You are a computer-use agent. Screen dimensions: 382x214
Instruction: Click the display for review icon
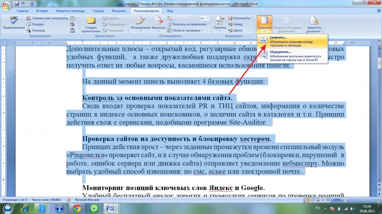tap(169, 18)
